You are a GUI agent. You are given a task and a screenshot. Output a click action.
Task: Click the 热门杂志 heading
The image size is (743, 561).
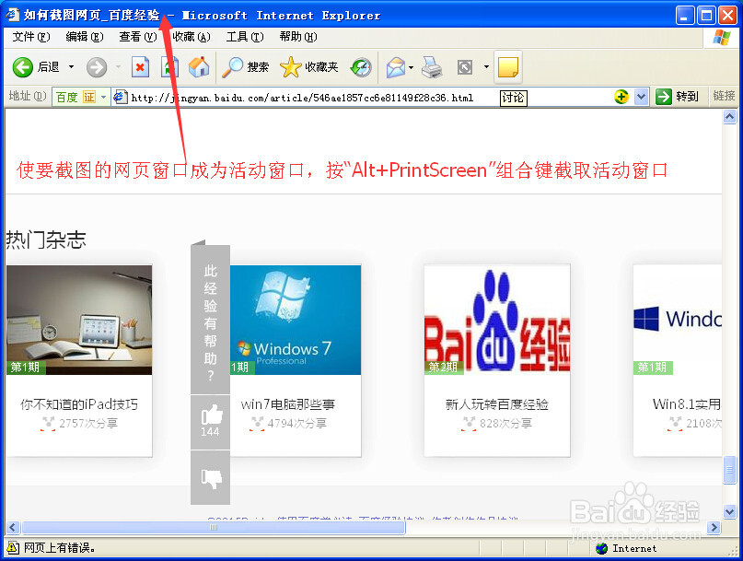click(46, 240)
